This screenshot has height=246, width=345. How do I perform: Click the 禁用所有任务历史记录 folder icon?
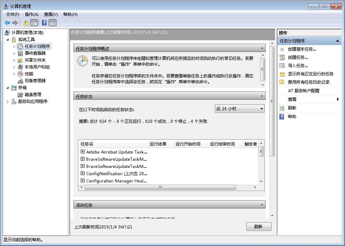[x=282, y=82]
